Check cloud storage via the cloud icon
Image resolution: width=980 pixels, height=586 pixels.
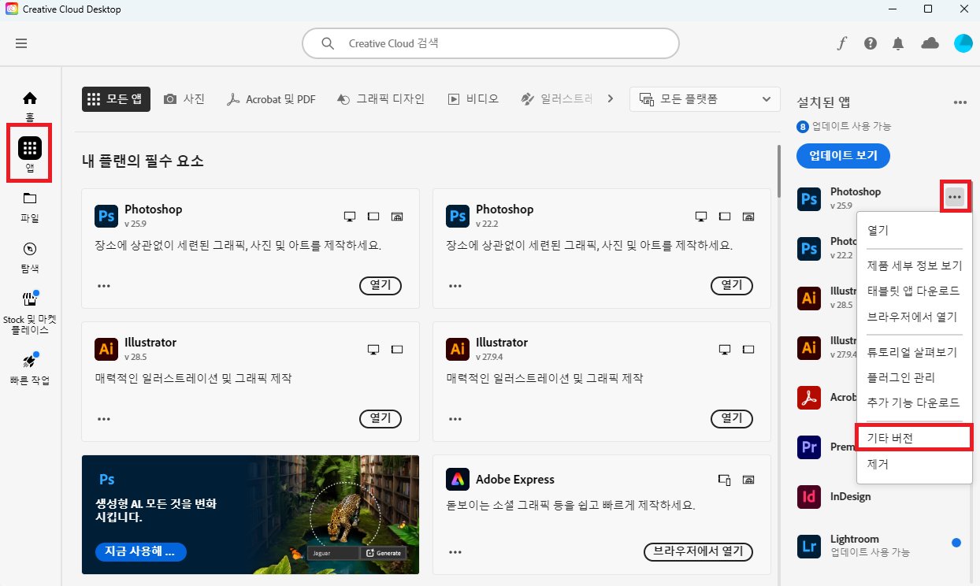coord(930,43)
